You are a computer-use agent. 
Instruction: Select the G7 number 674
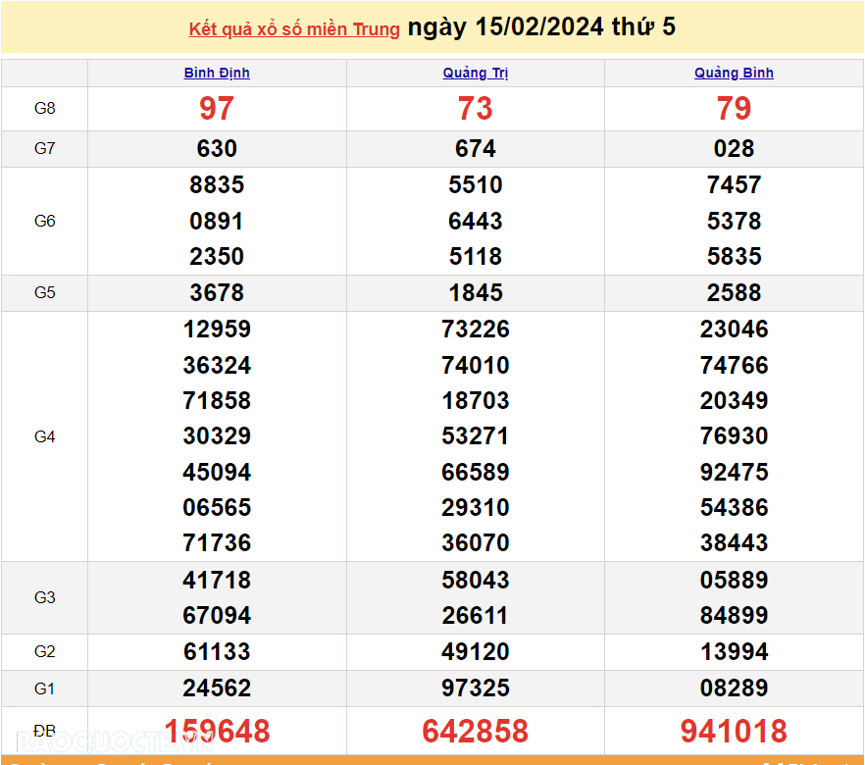(x=476, y=149)
